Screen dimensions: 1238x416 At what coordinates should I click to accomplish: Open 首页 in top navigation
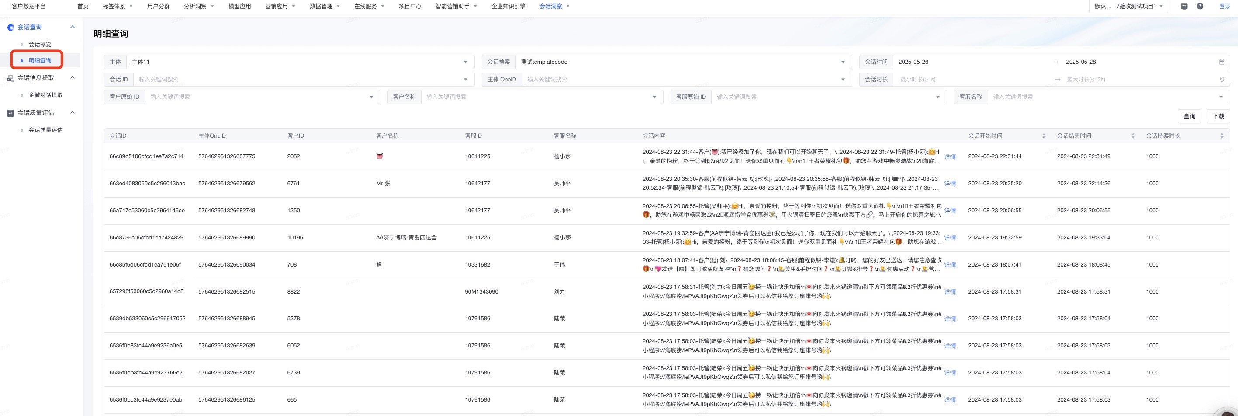(x=83, y=6)
